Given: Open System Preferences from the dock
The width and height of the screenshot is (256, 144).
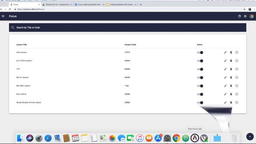Looking at the screenshot, I should pyautogui.click(x=167, y=138).
